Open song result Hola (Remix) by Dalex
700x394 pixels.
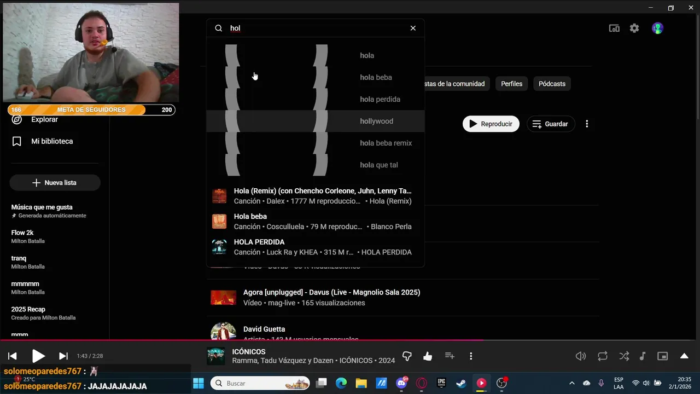[x=316, y=196]
